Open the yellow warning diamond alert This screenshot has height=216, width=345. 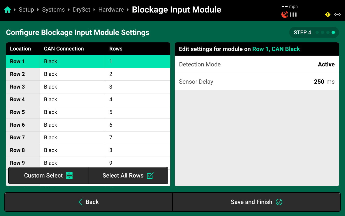click(x=328, y=15)
